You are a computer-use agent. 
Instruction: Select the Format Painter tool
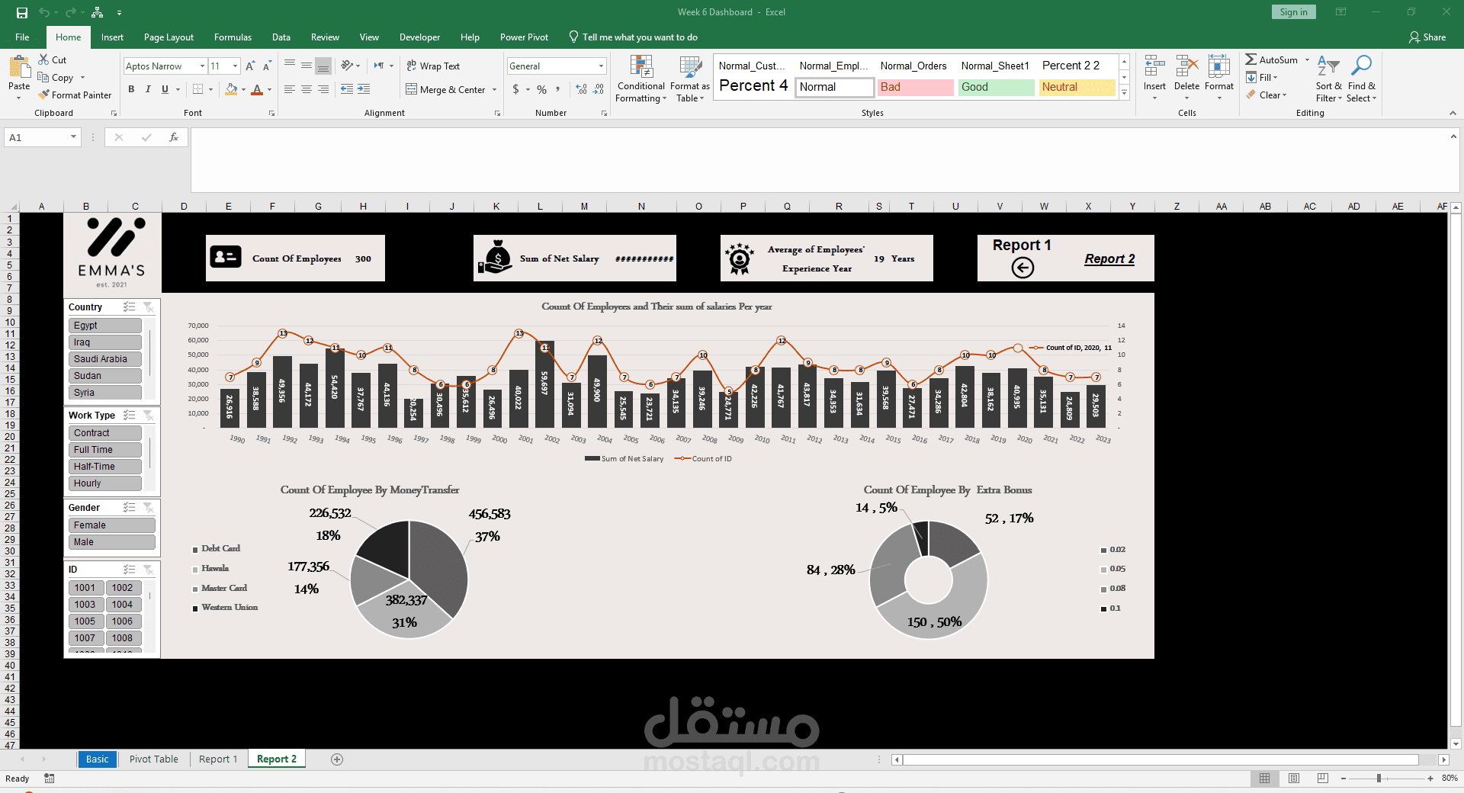click(x=75, y=95)
